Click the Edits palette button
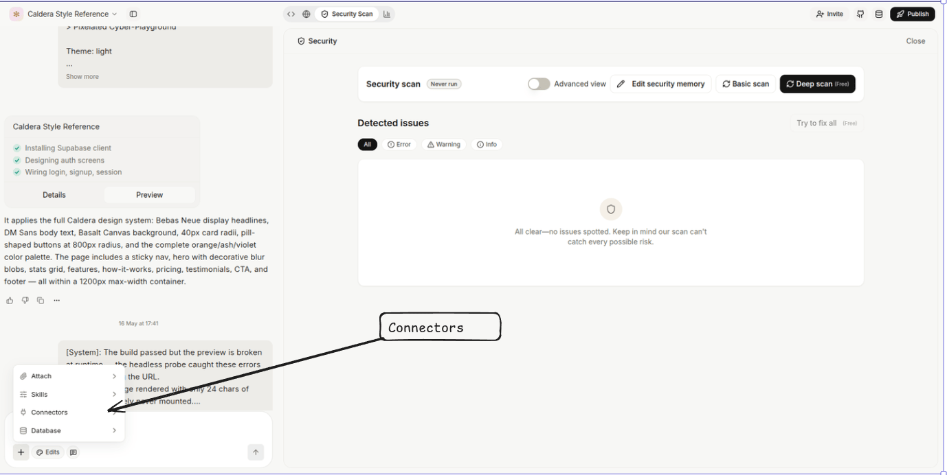 click(x=48, y=452)
